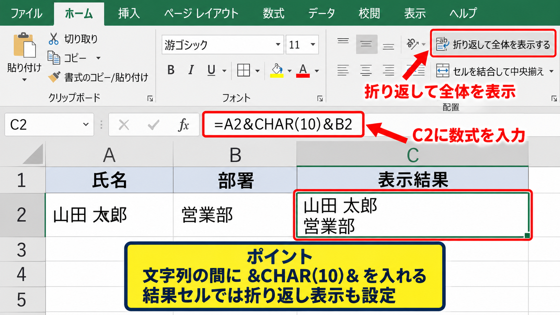The height and width of the screenshot is (315, 560).
Task: Apply the yellow fill color bucket
Action: pos(277,70)
